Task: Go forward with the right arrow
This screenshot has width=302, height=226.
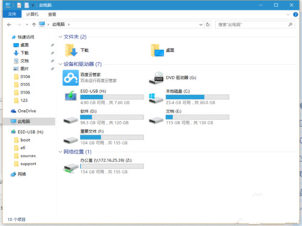Action: point(19,25)
